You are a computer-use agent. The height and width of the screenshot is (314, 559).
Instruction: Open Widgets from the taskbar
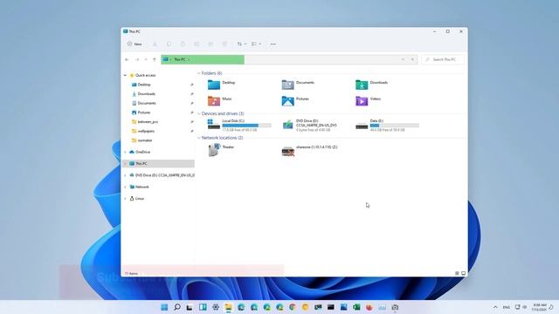(x=203, y=307)
